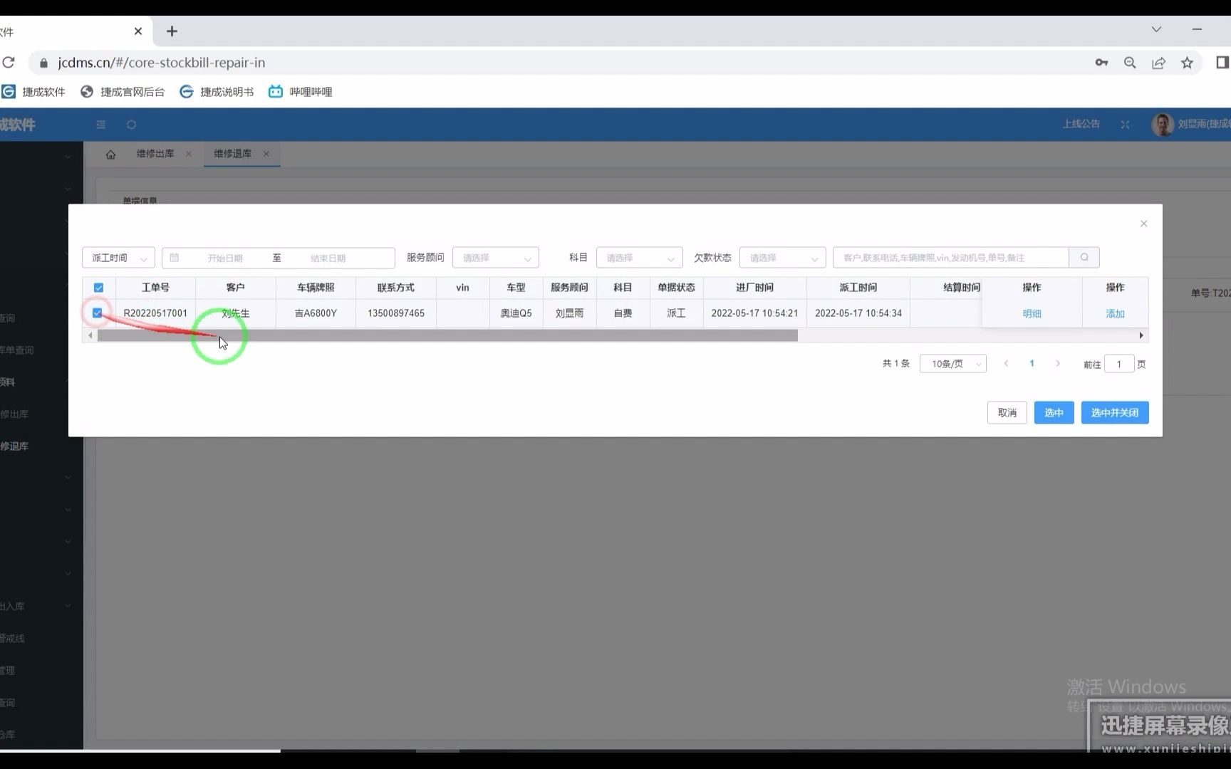This screenshot has height=769, width=1231.
Task: Select page number 1
Action: (1032, 364)
